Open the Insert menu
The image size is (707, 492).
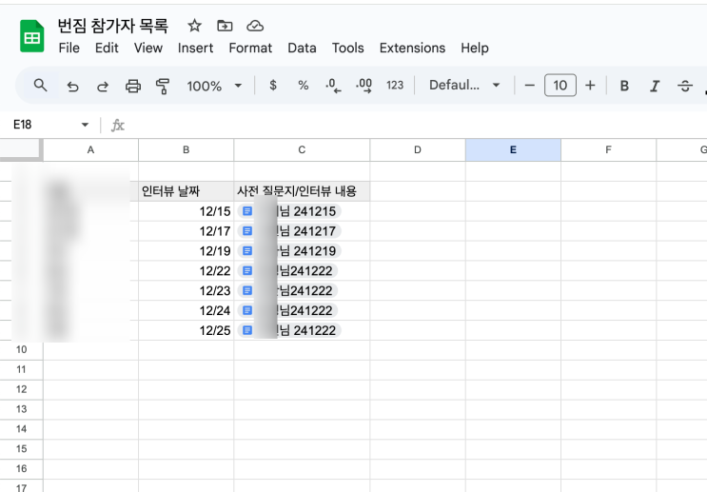click(195, 48)
